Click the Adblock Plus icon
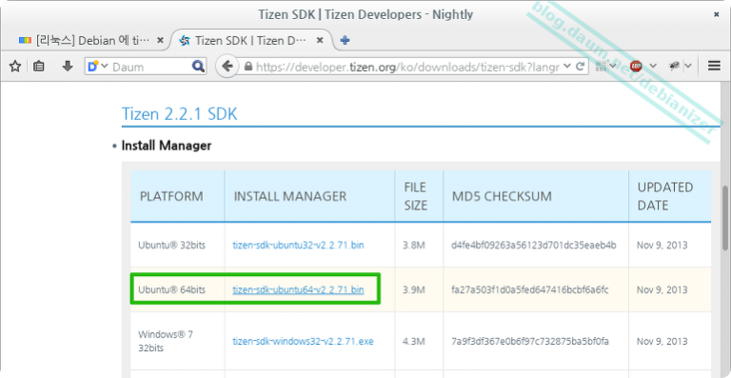Viewport: 731px width, 378px height. [636, 67]
